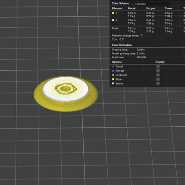Click total model length "0.51 m"
The height and width of the screenshot is (185, 185).
(x=132, y=28)
